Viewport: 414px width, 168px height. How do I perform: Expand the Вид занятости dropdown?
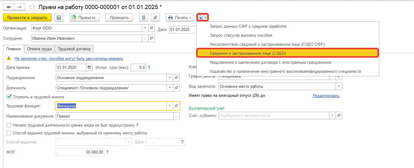tap(339, 87)
